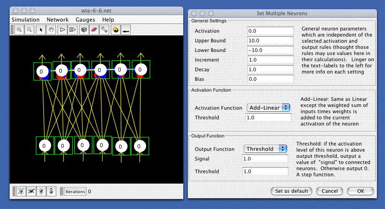385x209 pixels.
Task: Select the hand pan tool
Action: click(51, 30)
